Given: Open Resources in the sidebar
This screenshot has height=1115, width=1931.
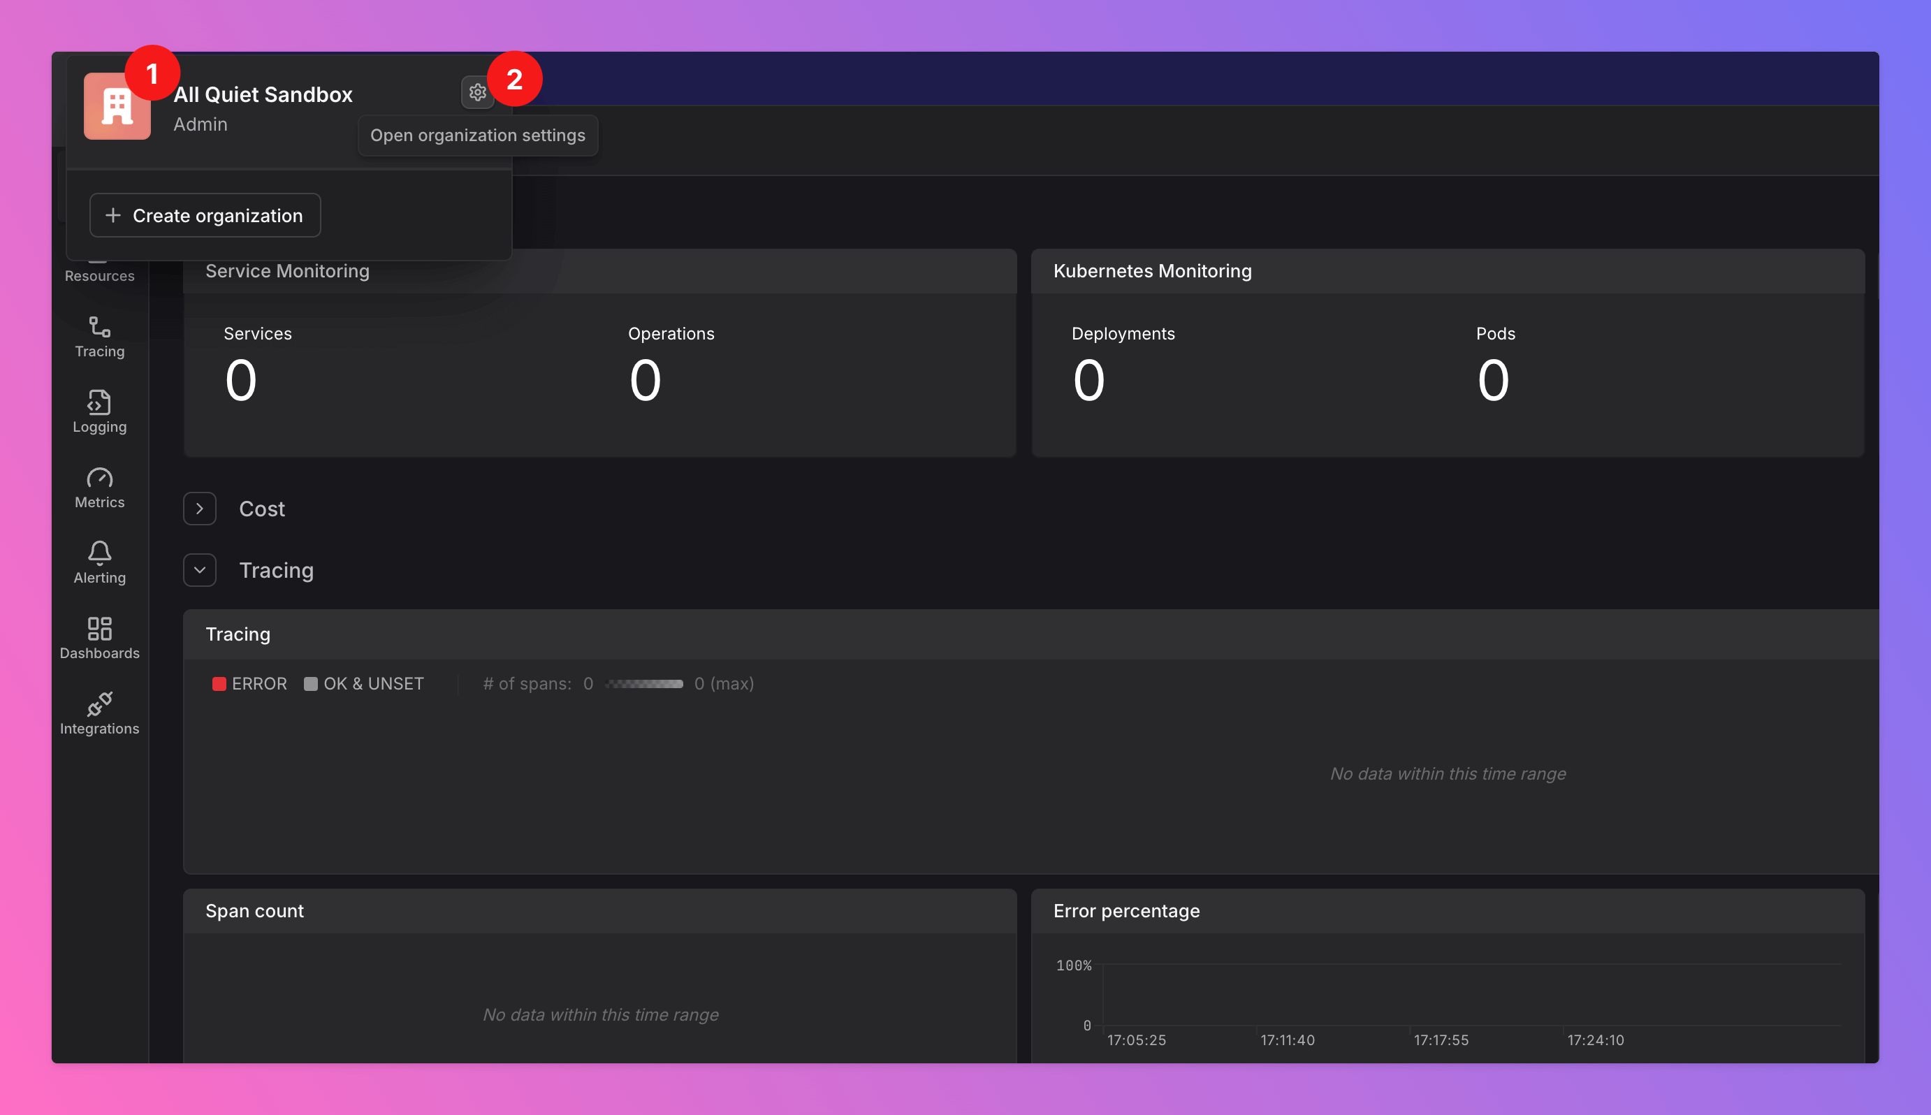Looking at the screenshot, I should click(99, 275).
